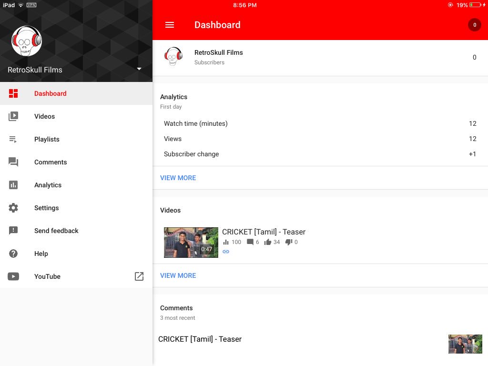Tap the Wi-Fi icon in status bar
This screenshot has height=366, width=488.
(20, 5)
